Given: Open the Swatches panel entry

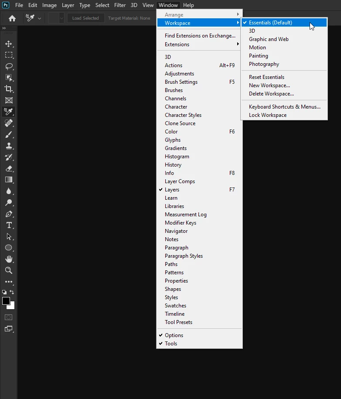Looking at the screenshot, I should [199, 306].
